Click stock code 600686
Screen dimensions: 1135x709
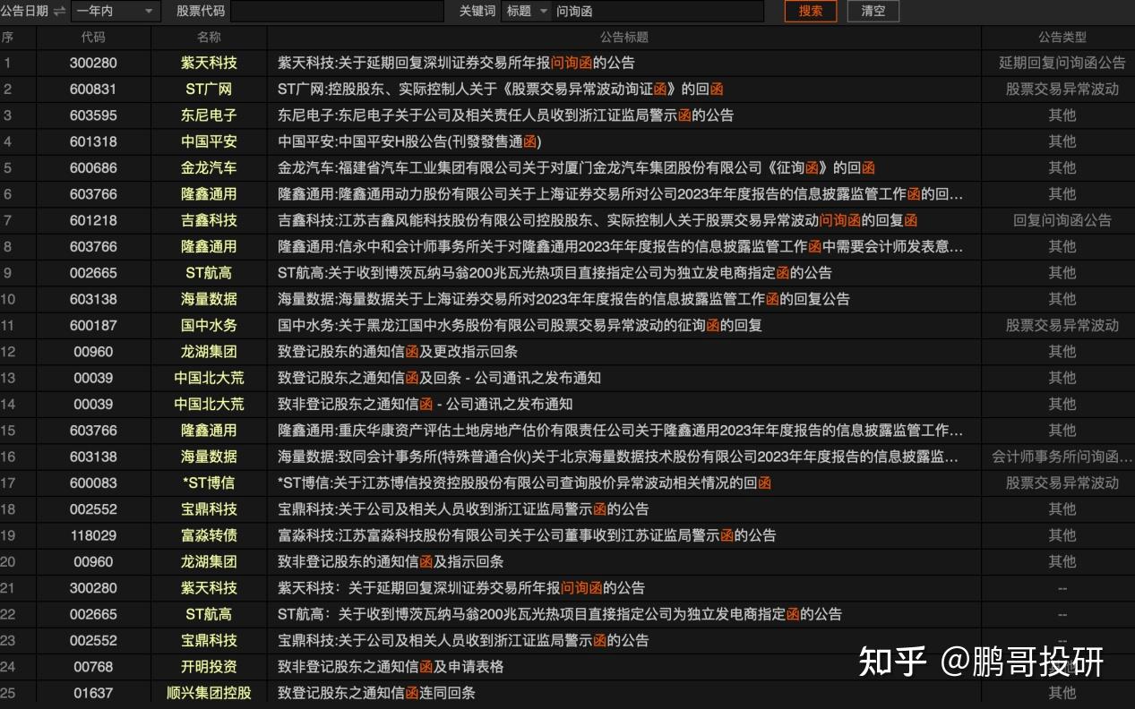(93, 167)
